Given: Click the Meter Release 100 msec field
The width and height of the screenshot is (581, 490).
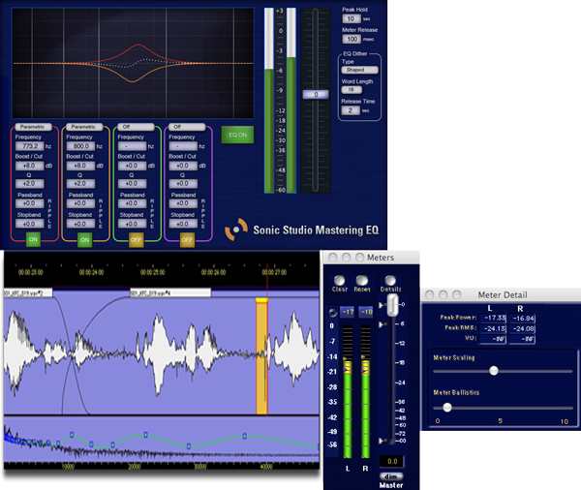Looking at the screenshot, I should pos(352,39).
